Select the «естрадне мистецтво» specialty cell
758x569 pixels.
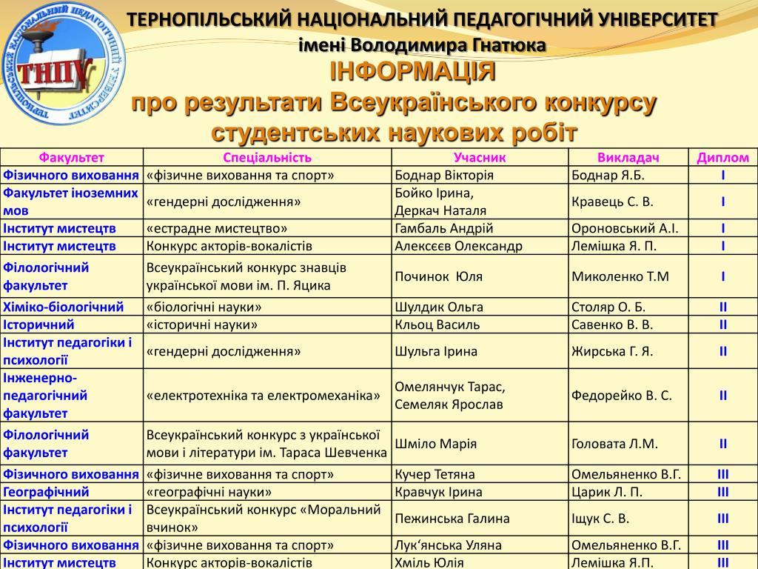coord(267,228)
